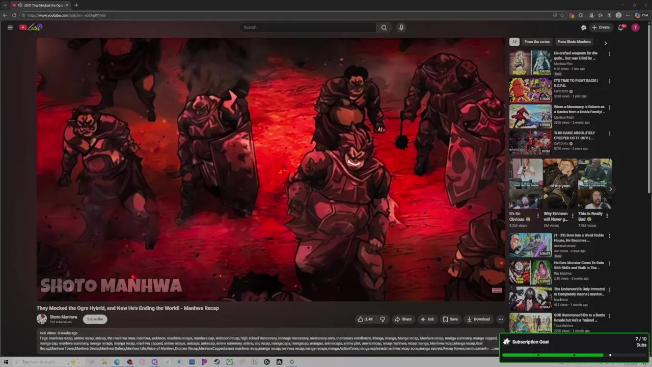652x367 pixels.
Task: Select the All filter chip
Action: 514,42
